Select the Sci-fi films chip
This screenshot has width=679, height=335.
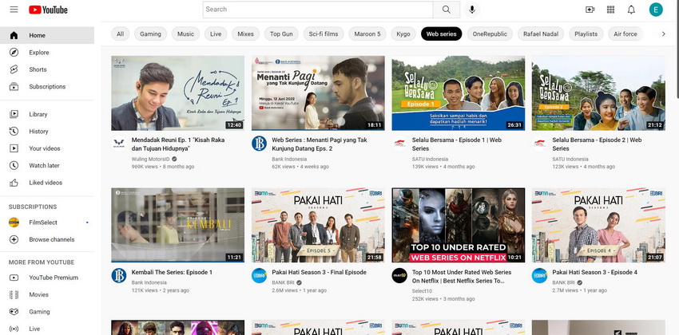pos(324,34)
